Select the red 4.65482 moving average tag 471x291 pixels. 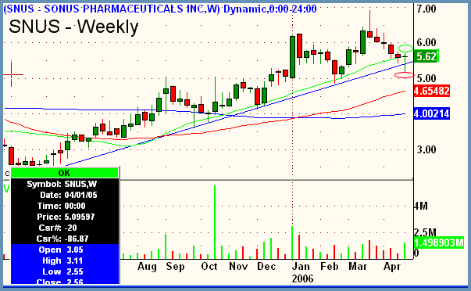click(x=432, y=91)
